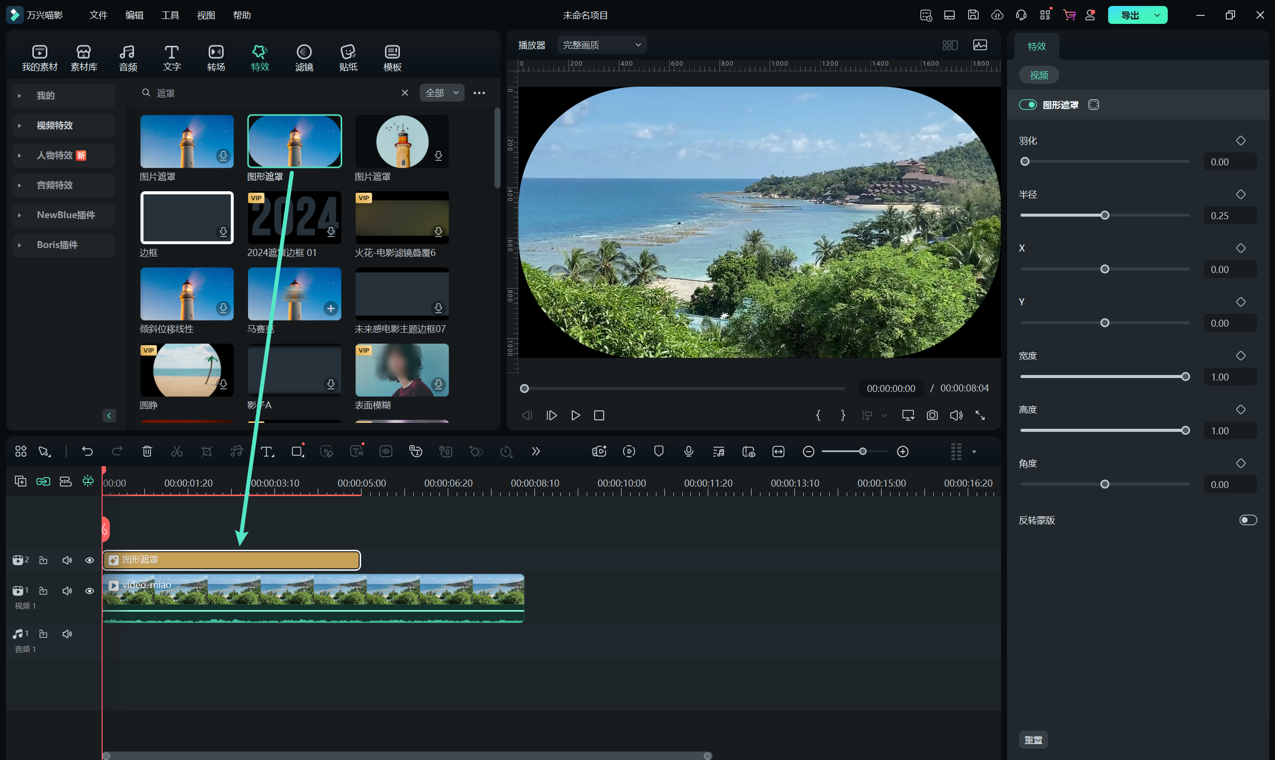Click the zoom-in plus icon on timeline
1275x760 pixels.
[x=903, y=451]
